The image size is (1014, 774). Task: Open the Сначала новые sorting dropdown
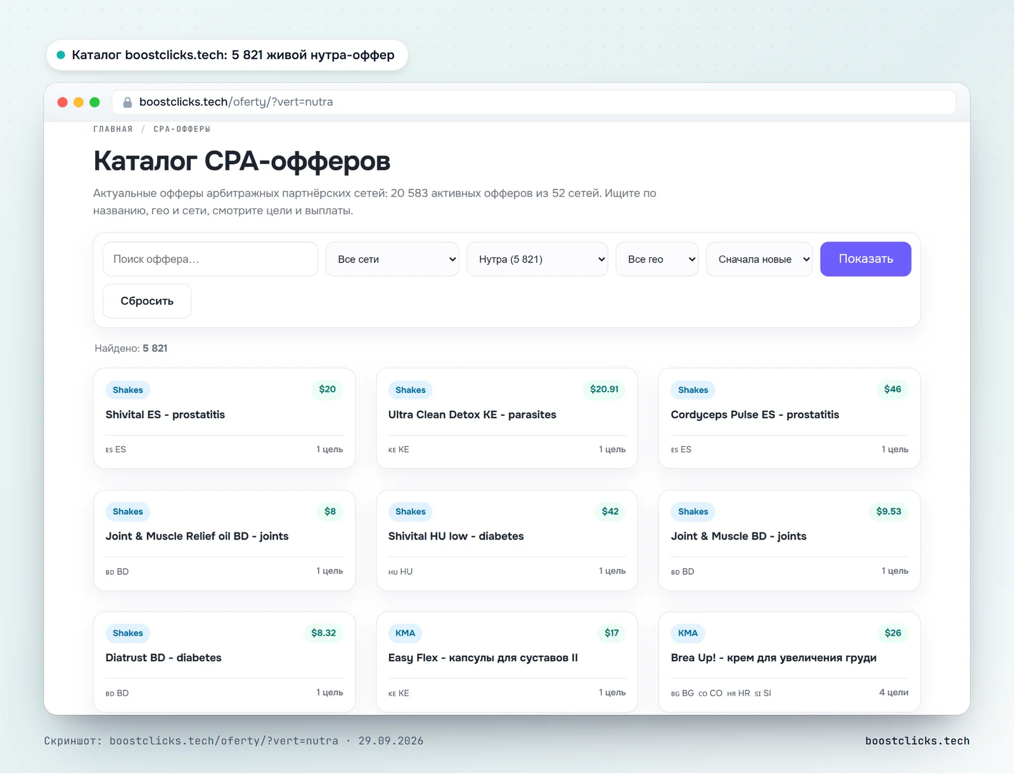pos(759,259)
